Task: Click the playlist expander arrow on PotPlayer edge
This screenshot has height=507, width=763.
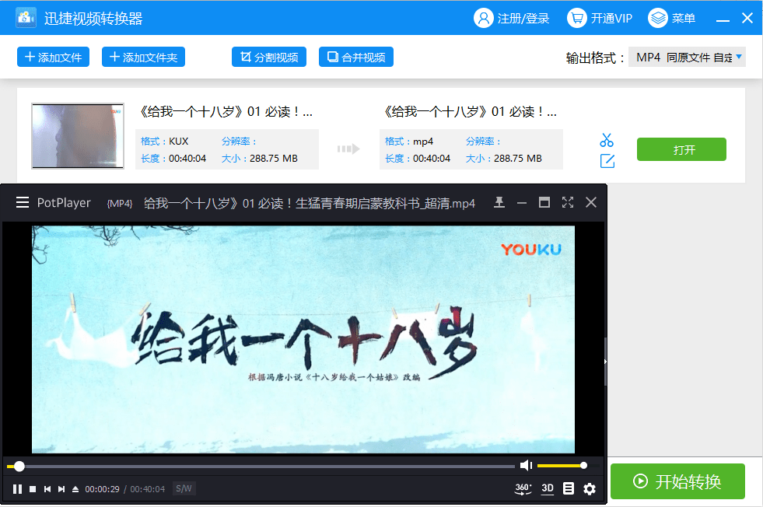Action: coord(605,362)
